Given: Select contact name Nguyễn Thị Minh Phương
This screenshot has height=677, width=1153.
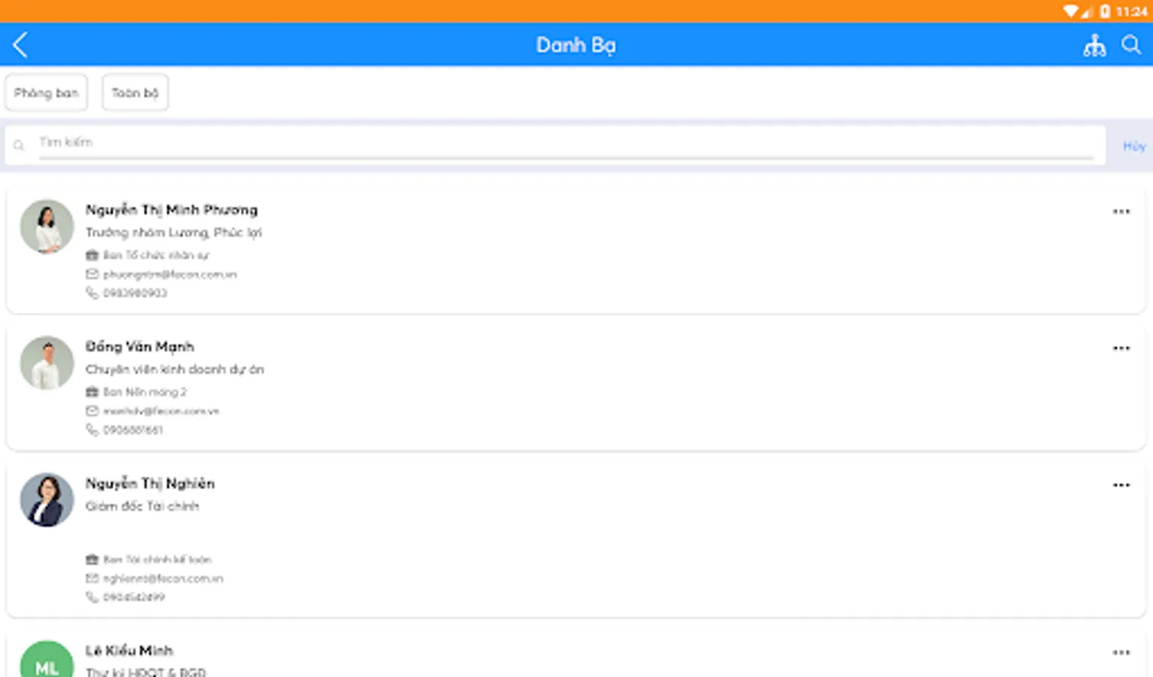Looking at the screenshot, I should [x=172, y=210].
